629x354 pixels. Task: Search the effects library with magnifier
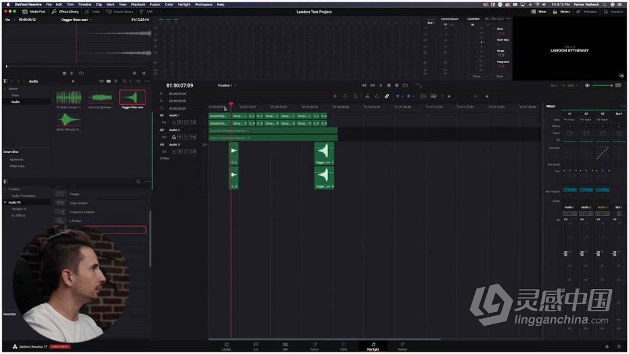coord(139,182)
